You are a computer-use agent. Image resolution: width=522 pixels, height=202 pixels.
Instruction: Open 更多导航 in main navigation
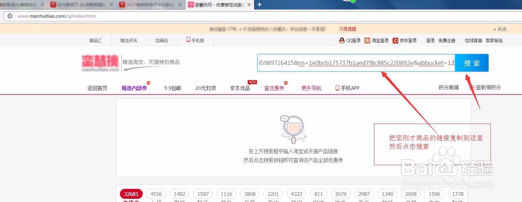tap(311, 88)
